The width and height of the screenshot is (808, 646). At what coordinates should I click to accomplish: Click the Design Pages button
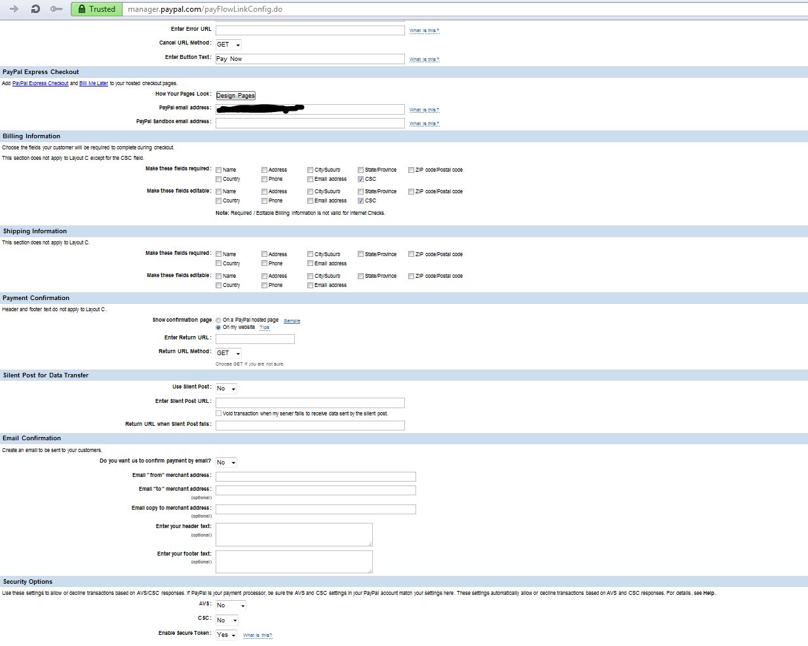(x=235, y=96)
